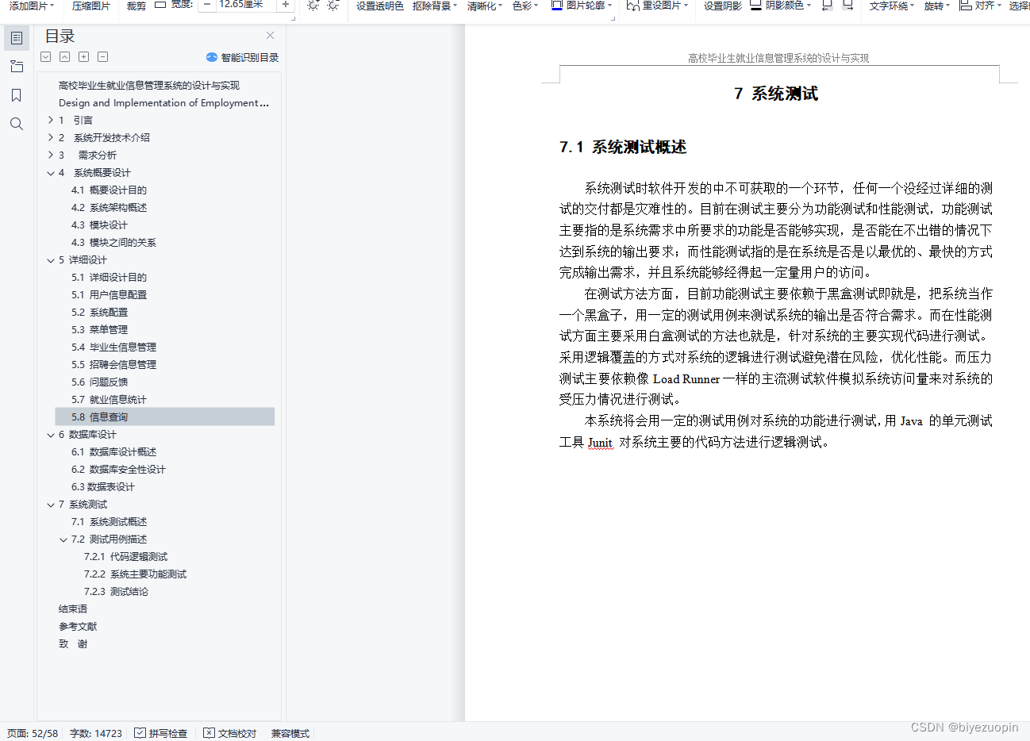Click 设置阴影 button
Viewport: 1030px width, 741px height.
pyautogui.click(x=722, y=6)
